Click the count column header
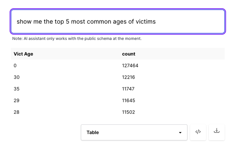This screenshot has width=236, height=148. click(x=129, y=54)
